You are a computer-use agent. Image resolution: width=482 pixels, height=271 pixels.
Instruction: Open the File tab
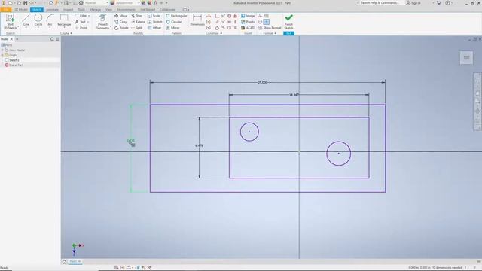(5, 10)
